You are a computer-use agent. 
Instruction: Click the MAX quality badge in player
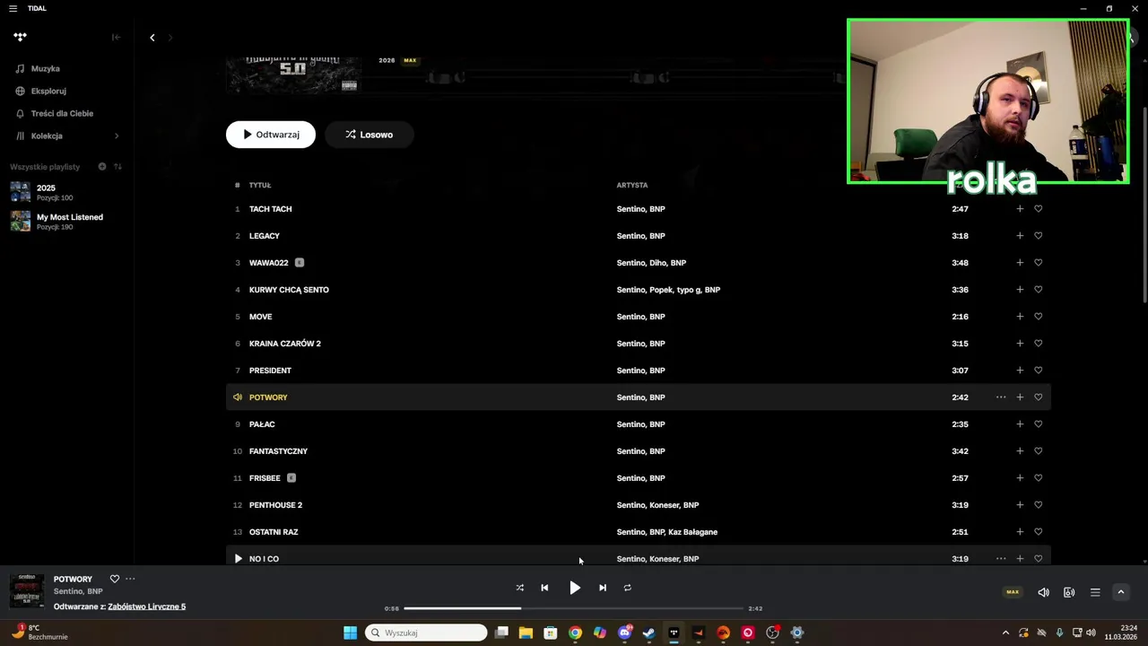(x=1013, y=592)
